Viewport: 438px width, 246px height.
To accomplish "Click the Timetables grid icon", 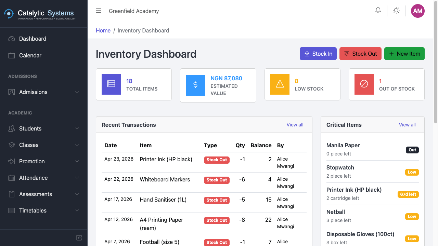I will [12, 210].
